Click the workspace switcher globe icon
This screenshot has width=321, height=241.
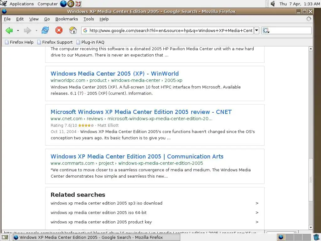click(x=281, y=237)
